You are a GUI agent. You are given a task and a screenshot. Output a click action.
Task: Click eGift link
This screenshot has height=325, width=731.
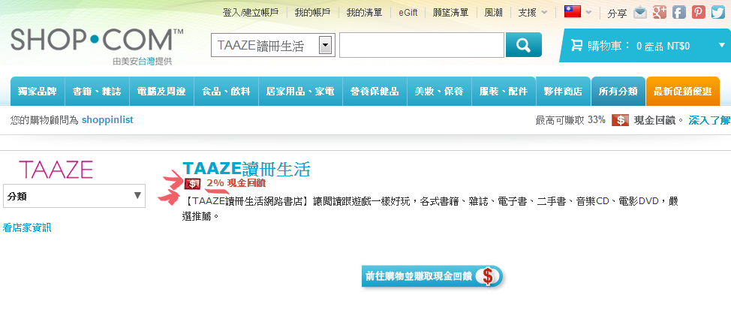pyautogui.click(x=408, y=13)
